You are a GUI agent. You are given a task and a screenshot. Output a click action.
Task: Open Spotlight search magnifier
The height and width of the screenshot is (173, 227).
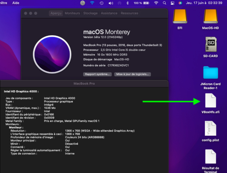pos(164,3)
